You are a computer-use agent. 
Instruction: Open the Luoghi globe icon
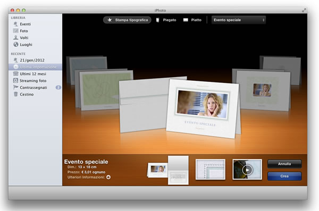pos(15,44)
